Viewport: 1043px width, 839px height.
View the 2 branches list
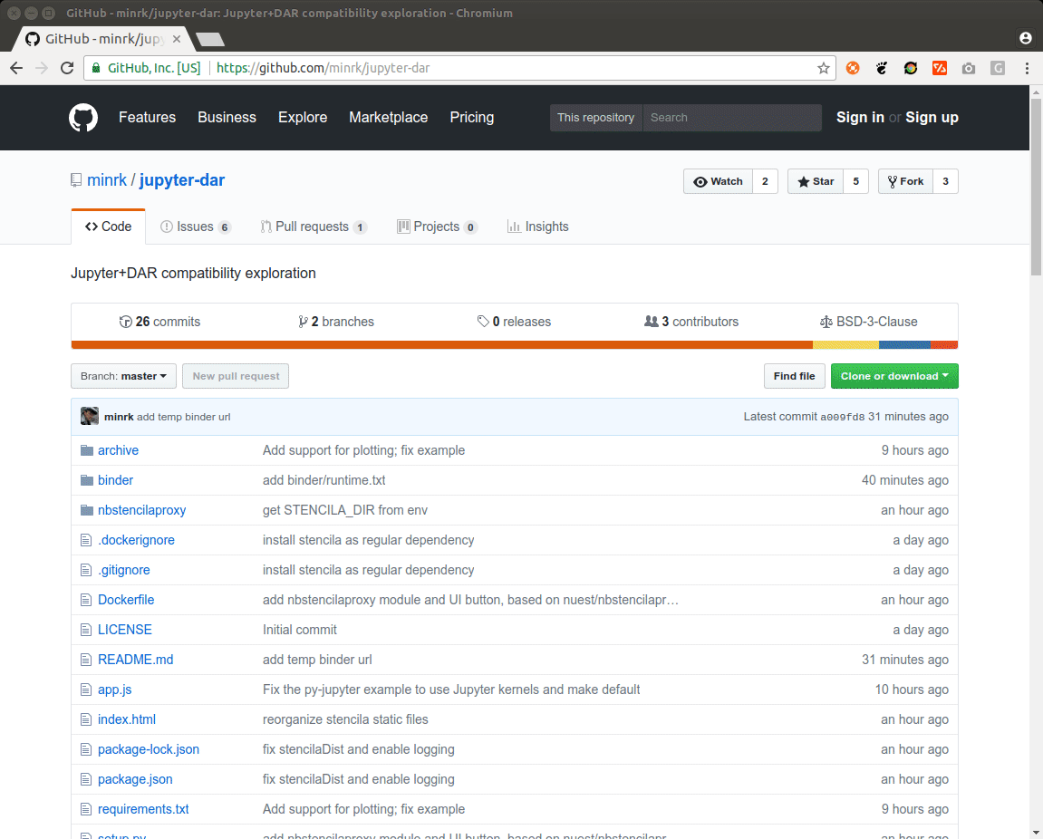[336, 322]
